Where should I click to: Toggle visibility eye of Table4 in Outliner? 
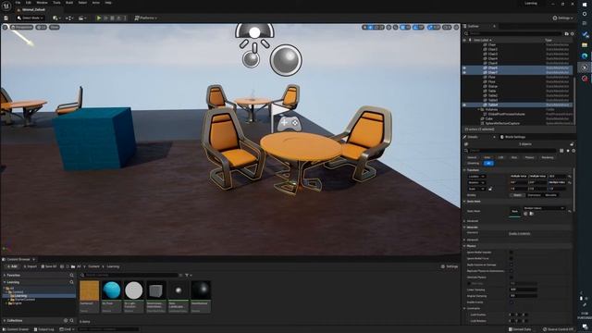(464, 105)
